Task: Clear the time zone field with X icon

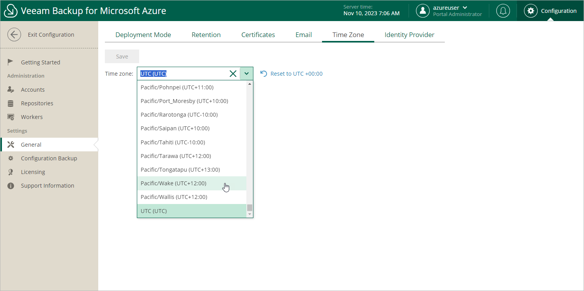Action: point(233,74)
